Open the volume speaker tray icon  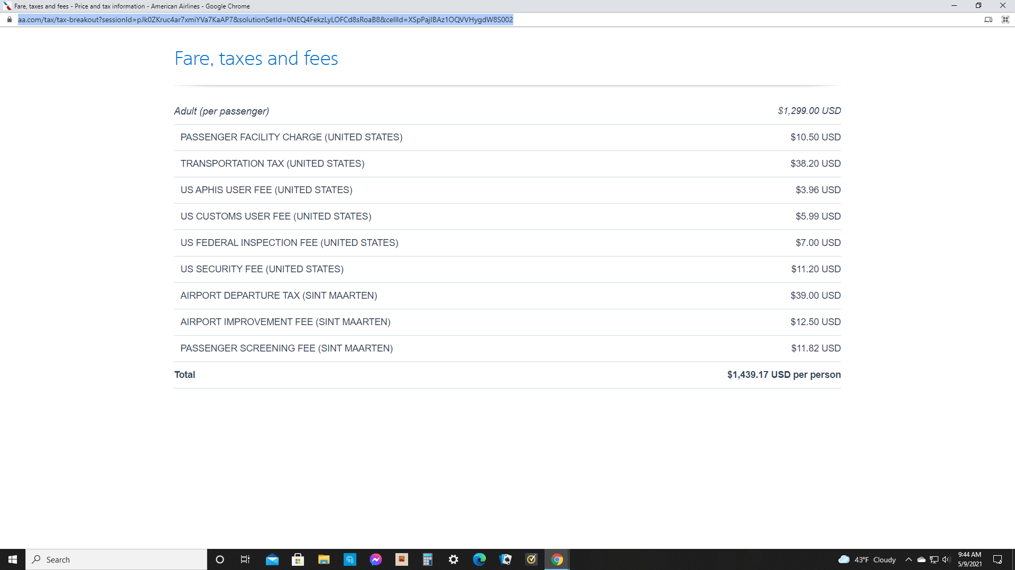pos(946,559)
